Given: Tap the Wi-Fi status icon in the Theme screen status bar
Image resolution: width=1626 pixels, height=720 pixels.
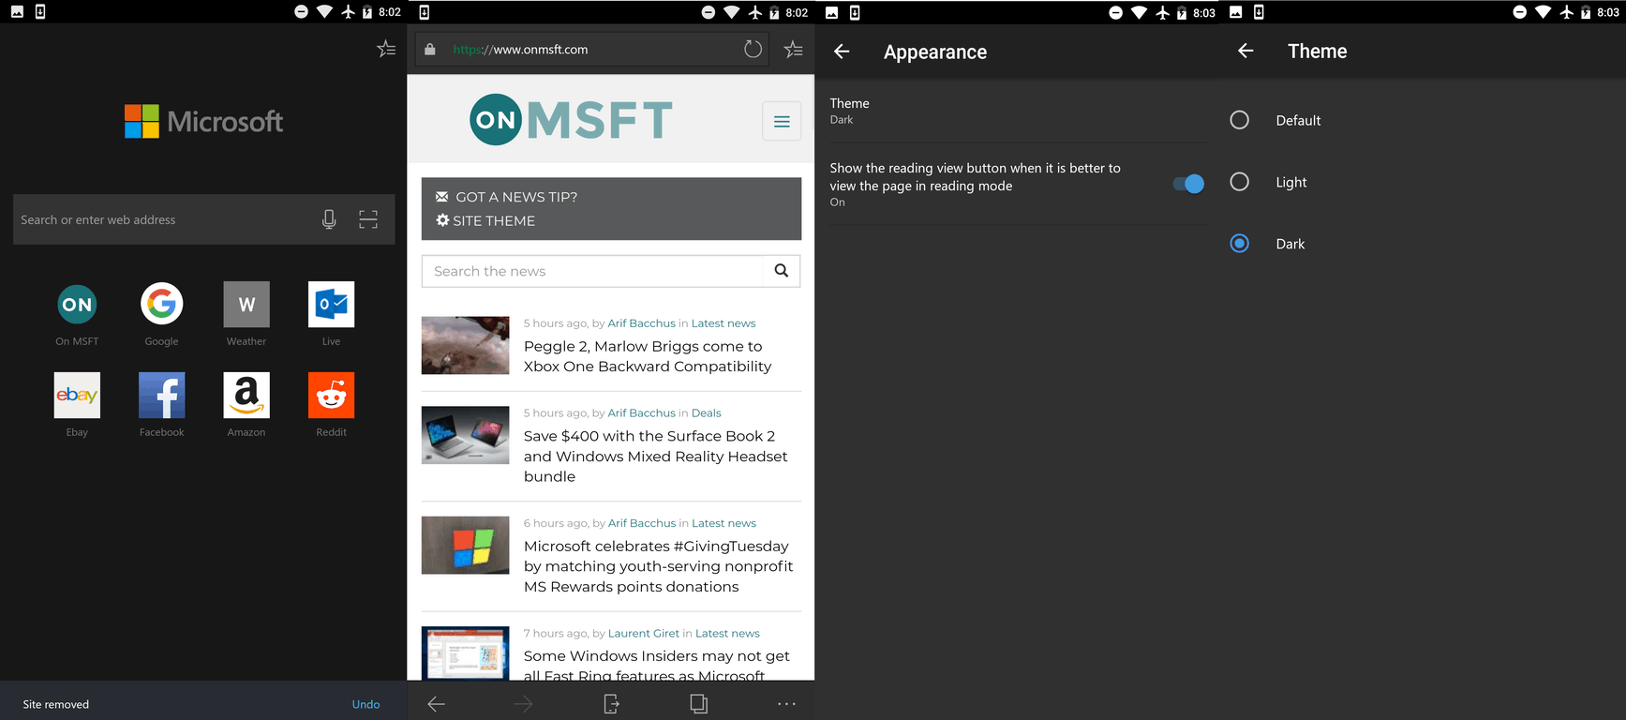Looking at the screenshot, I should pyautogui.click(x=1544, y=12).
